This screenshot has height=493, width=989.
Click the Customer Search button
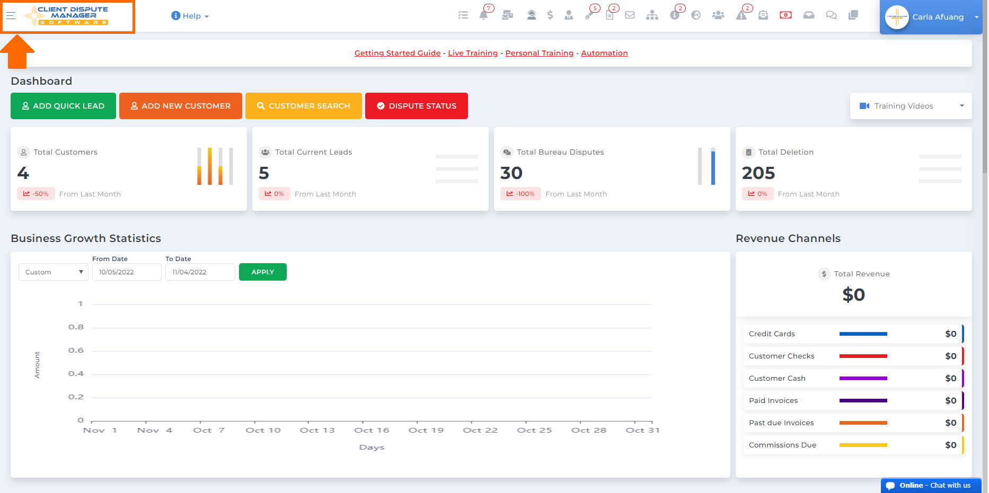[304, 106]
